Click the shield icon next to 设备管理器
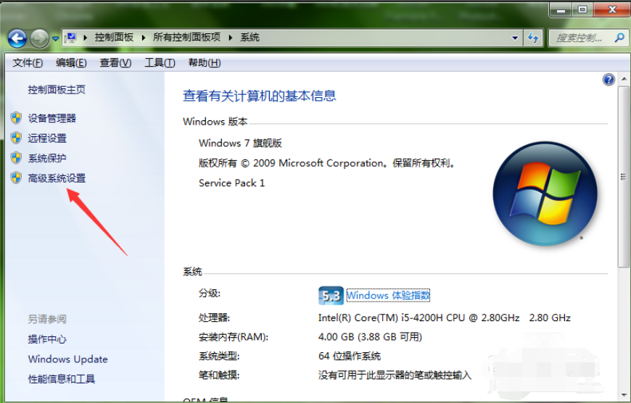631x403 pixels. 16,117
